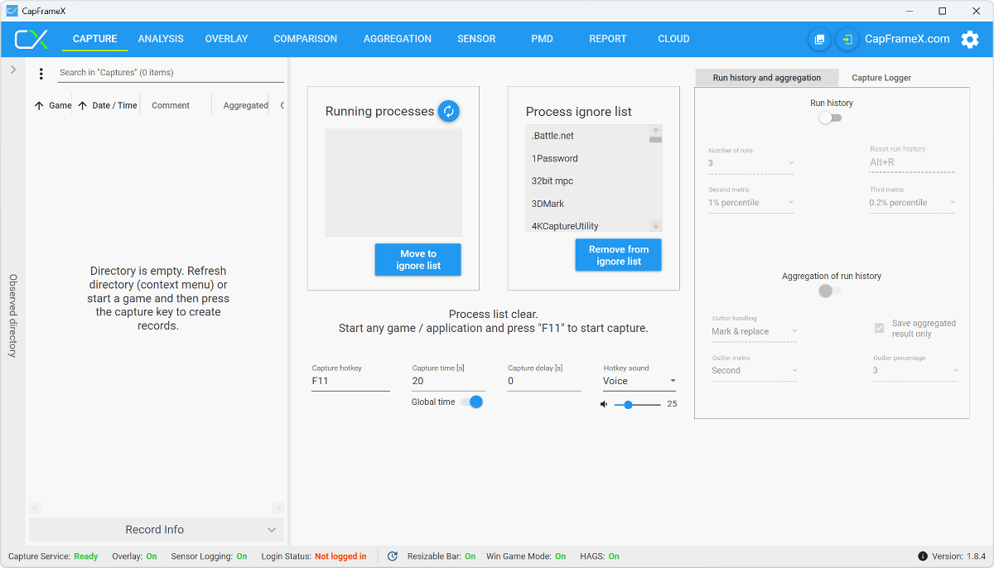Switch to the Analysis tab

(x=161, y=39)
